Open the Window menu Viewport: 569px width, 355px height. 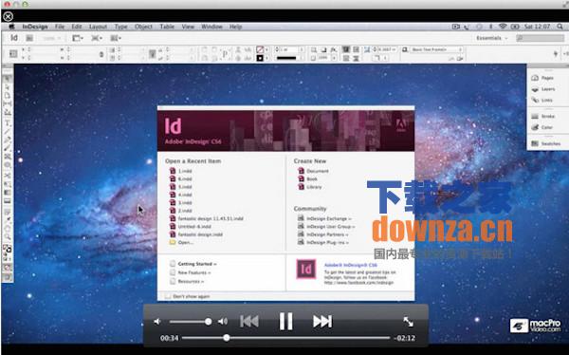click(x=211, y=27)
